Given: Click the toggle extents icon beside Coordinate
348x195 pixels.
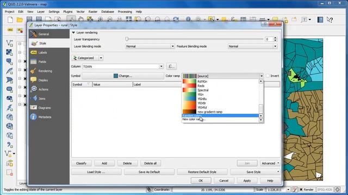Looking at the screenshot, I should (149, 190).
